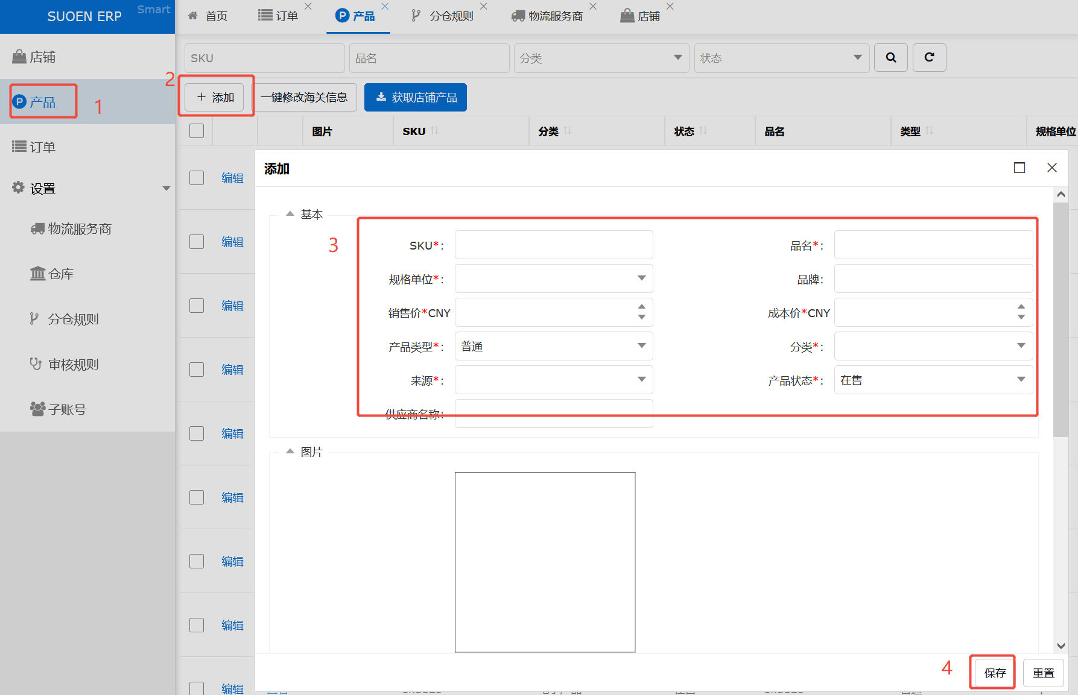This screenshot has height=695, width=1078.
Task: Increase 销售价 using the up stepper arrow
Action: 642,307
